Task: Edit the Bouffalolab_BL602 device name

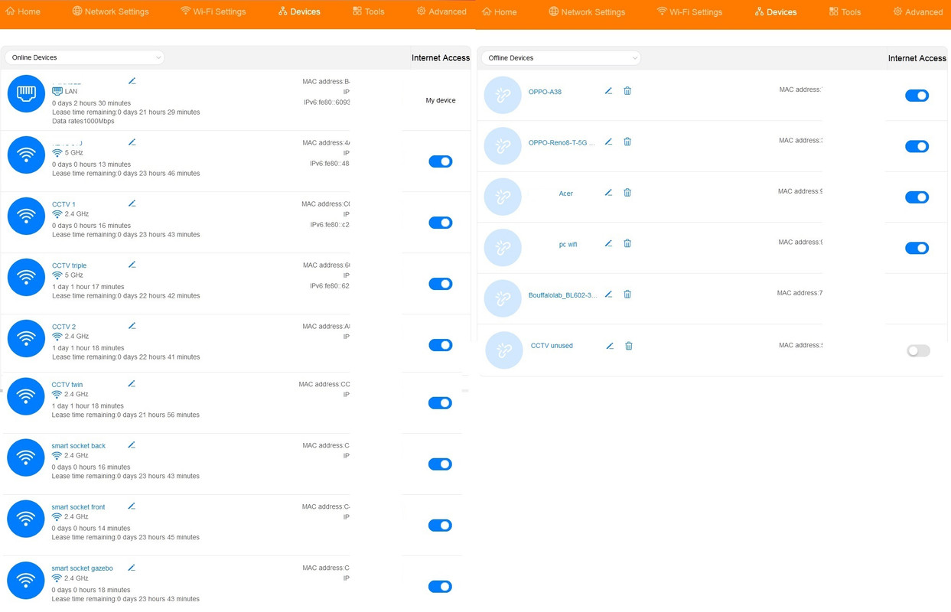Action: coord(608,295)
